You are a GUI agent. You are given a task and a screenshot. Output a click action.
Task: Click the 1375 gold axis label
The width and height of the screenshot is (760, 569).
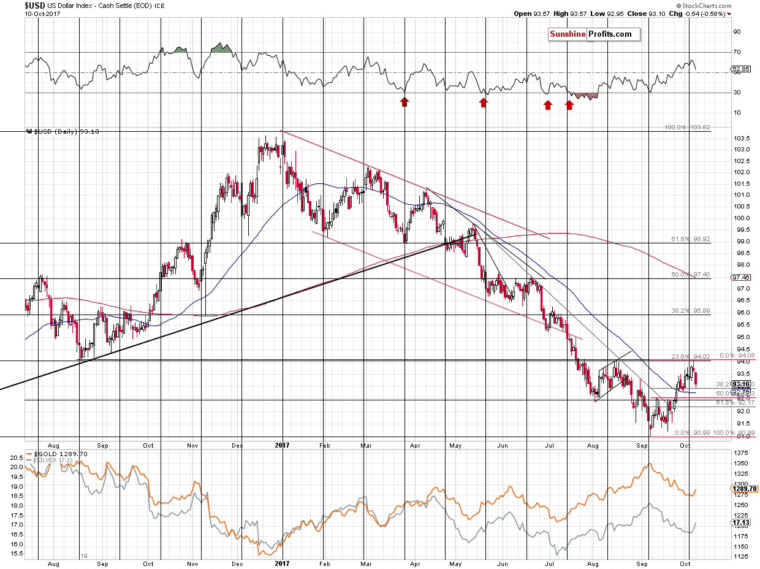pos(740,453)
